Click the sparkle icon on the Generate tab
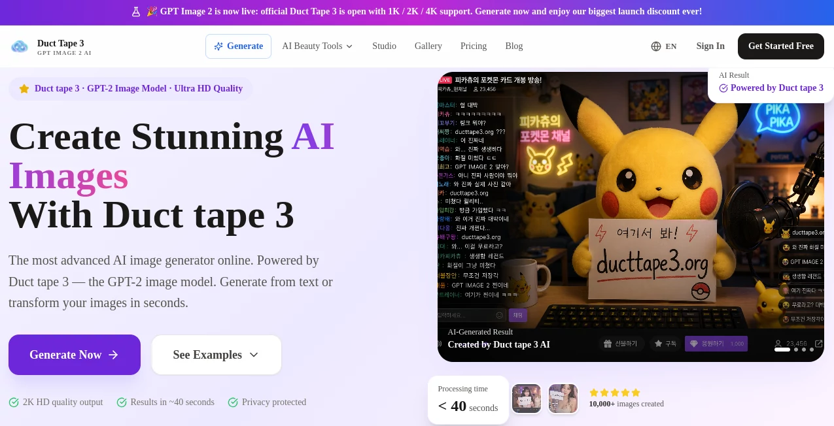 click(x=218, y=46)
